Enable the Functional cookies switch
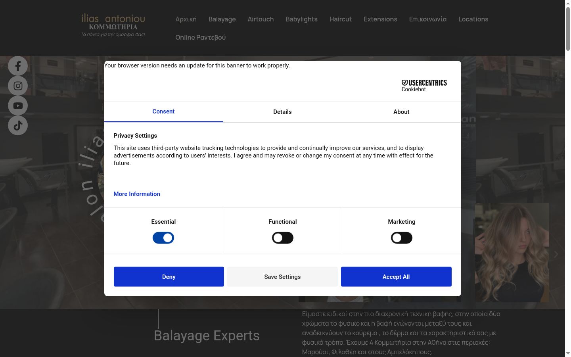This screenshot has height=357, width=571. coord(282,238)
